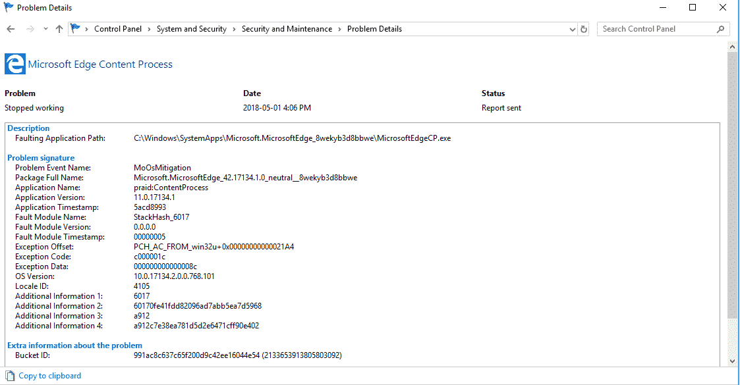Viewport: 740px width, 385px height.
Task: Close the Problem Details window
Action: click(x=723, y=7)
